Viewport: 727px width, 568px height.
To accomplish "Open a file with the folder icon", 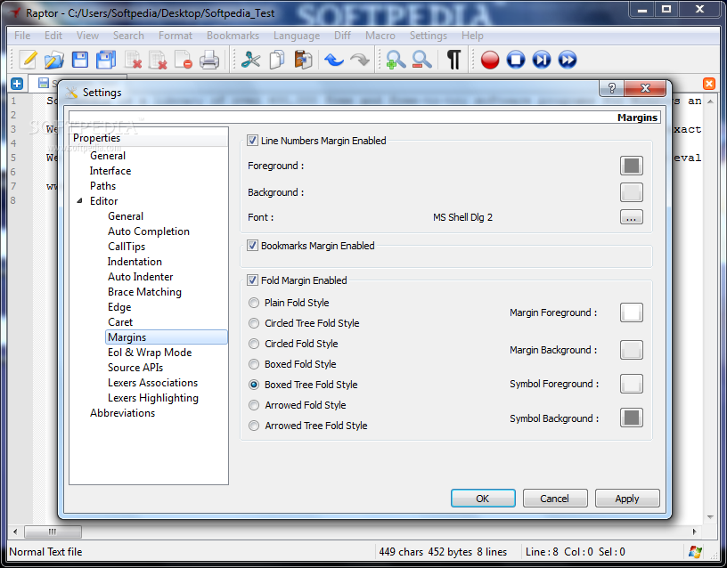I will coord(53,60).
